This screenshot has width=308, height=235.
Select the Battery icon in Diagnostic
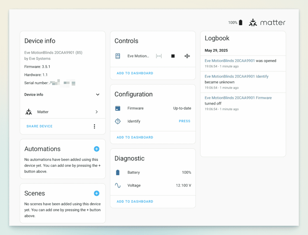118,172
